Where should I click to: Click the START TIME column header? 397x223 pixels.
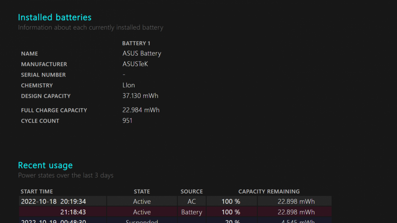tap(37, 191)
